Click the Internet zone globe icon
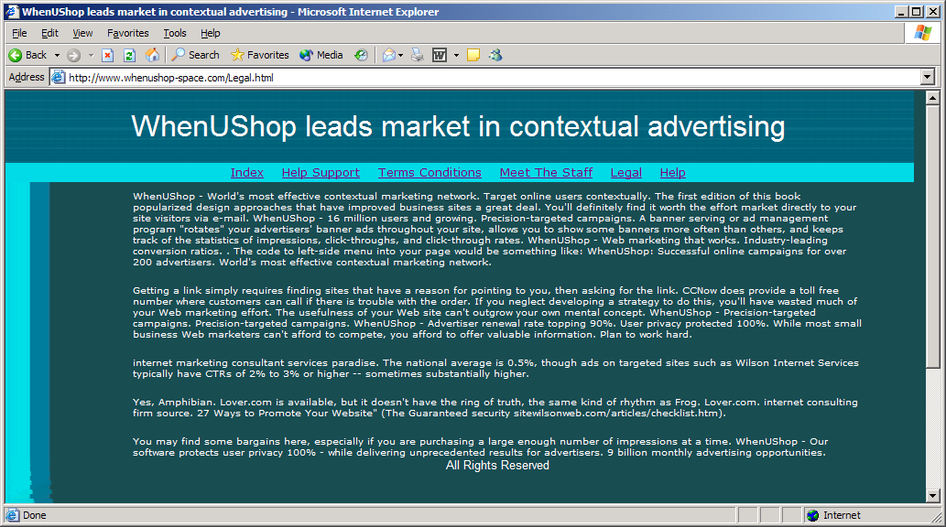The height and width of the screenshot is (527, 946). [x=813, y=515]
